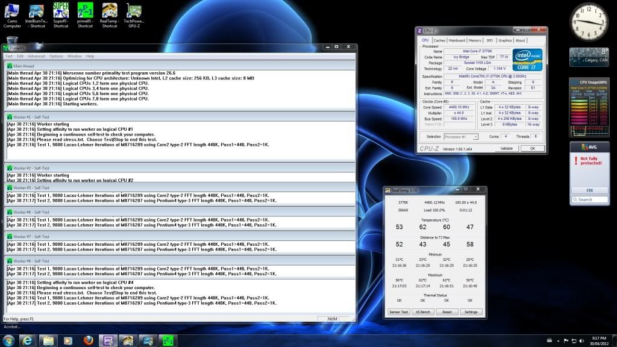This screenshot has width=617, height=347.
Task: Open Windows Explorer folder in the taskbar
Action: click(x=48, y=340)
